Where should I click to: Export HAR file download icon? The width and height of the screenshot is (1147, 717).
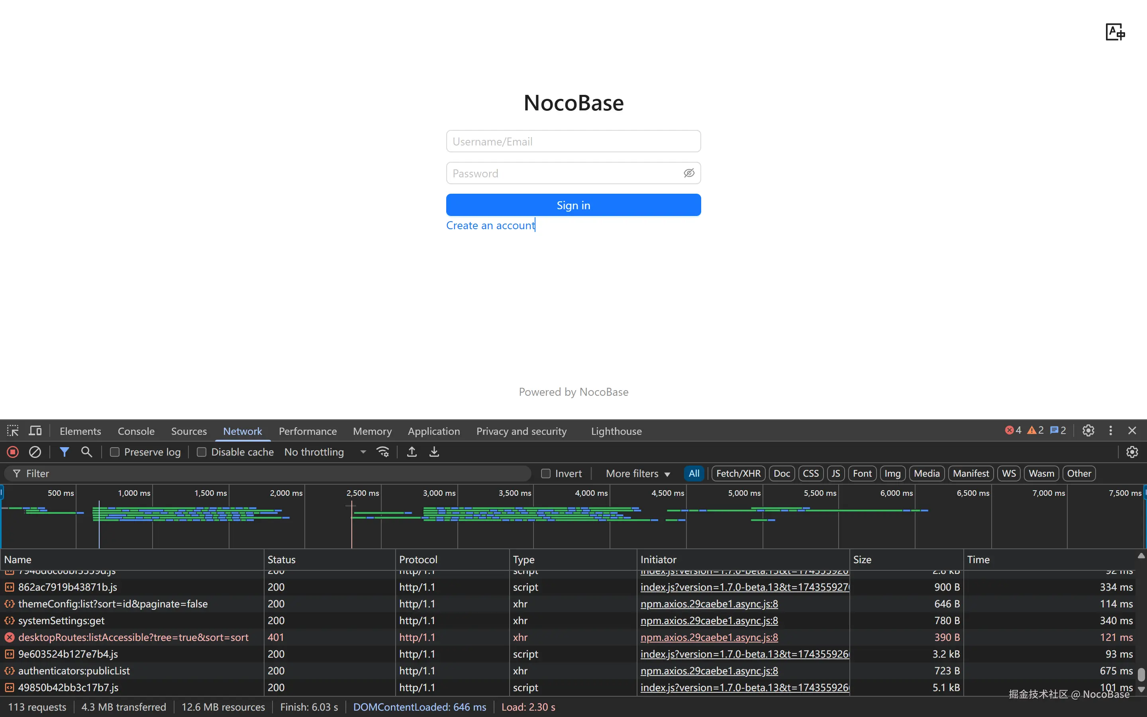[x=434, y=452]
